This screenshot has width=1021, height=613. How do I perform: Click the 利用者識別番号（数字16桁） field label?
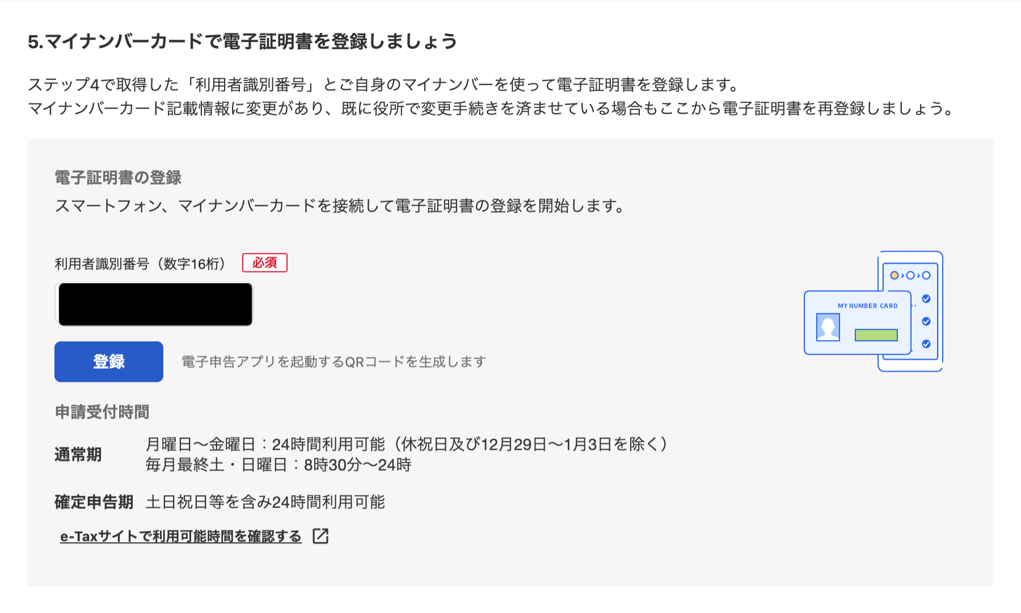[x=141, y=263]
